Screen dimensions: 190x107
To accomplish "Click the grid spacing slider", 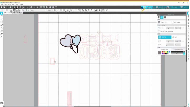I will click(170, 41).
